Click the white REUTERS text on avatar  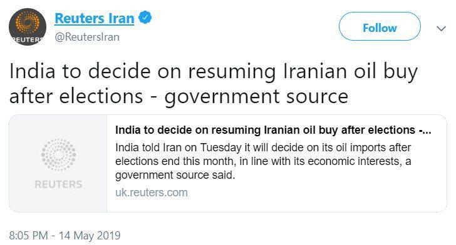pyautogui.click(x=27, y=39)
